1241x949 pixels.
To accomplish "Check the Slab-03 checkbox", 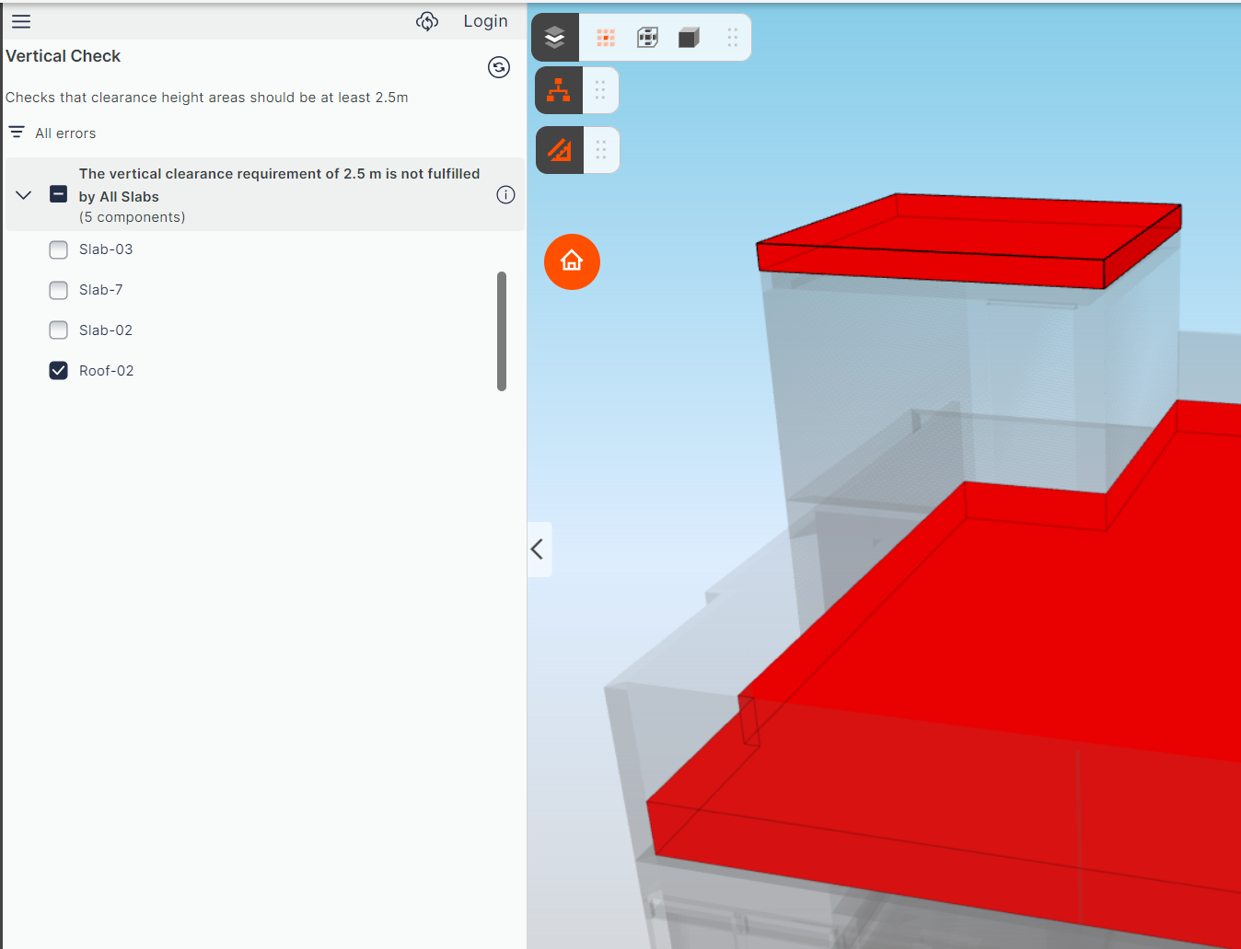I will (58, 249).
